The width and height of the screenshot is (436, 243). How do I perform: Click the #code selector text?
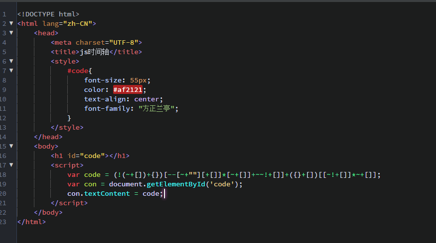point(78,71)
